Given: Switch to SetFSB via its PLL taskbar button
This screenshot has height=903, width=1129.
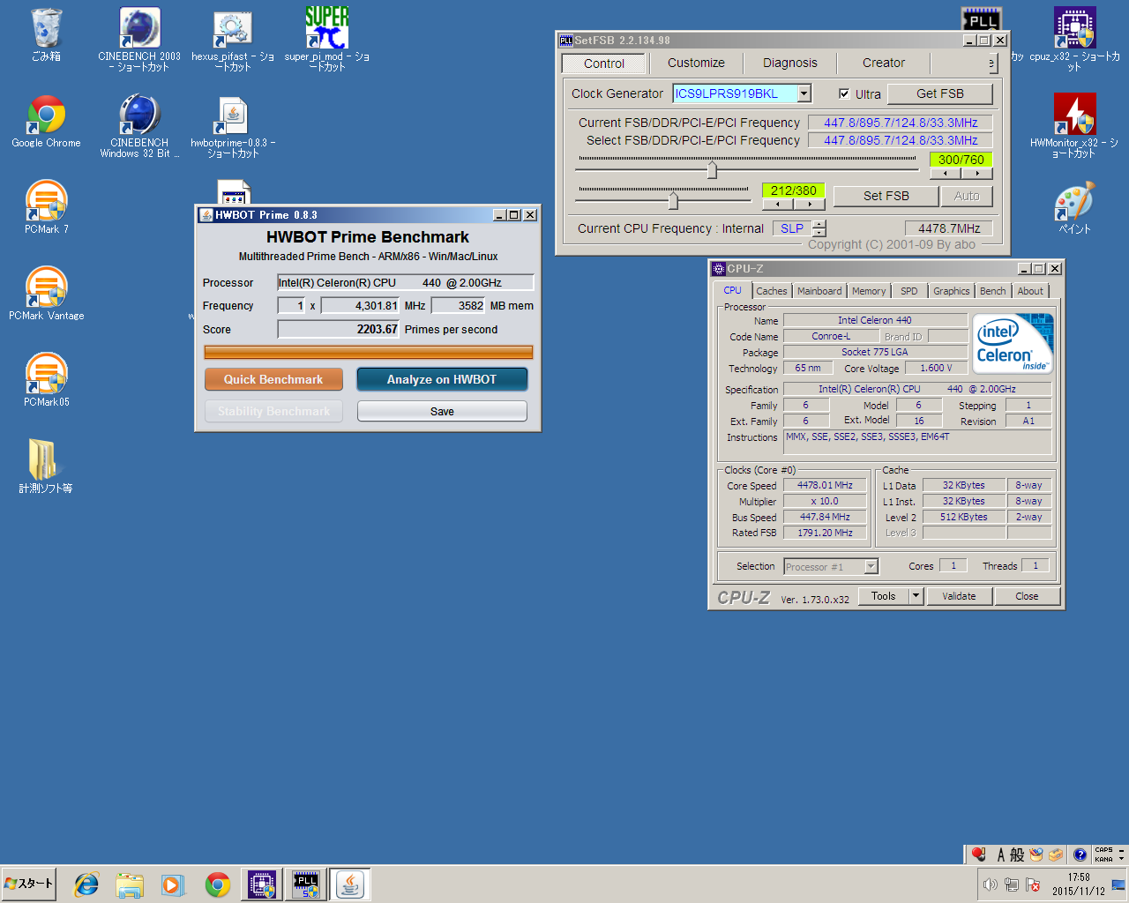Looking at the screenshot, I should (x=306, y=884).
